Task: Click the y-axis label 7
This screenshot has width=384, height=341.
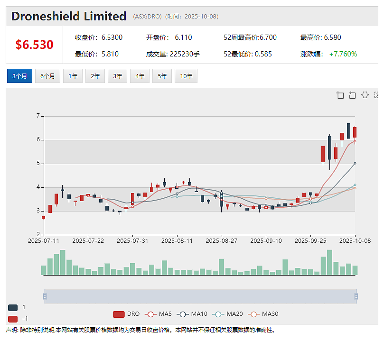Action: coord(38,116)
